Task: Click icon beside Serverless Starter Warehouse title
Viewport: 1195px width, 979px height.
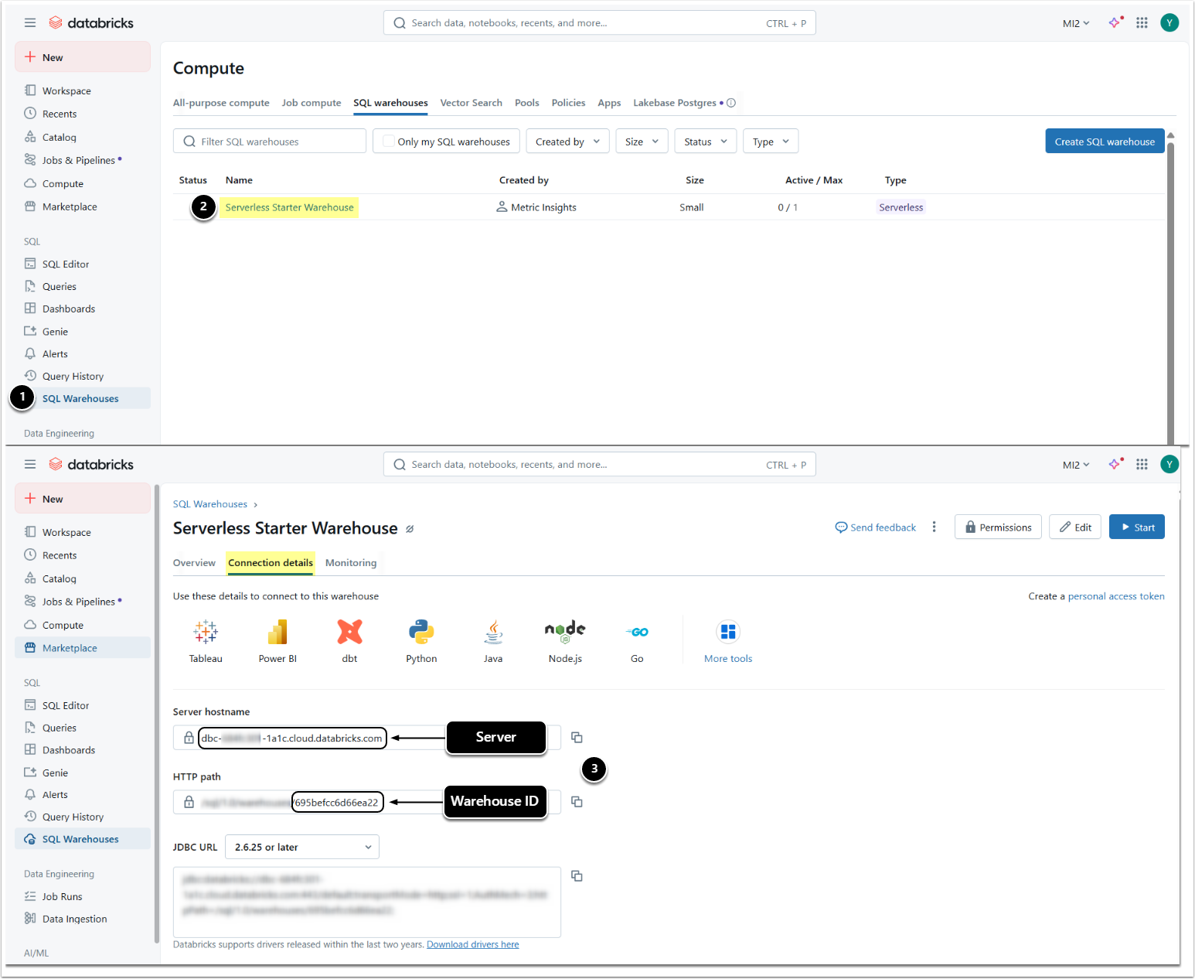Action: coord(410,529)
